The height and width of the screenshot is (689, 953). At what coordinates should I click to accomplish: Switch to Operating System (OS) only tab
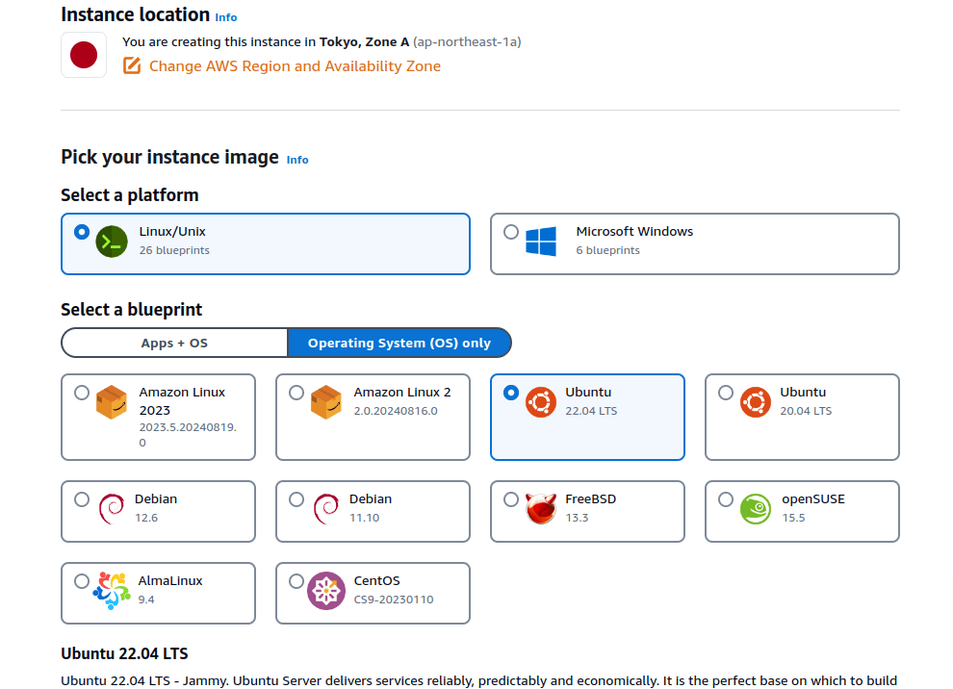point(399,344)
